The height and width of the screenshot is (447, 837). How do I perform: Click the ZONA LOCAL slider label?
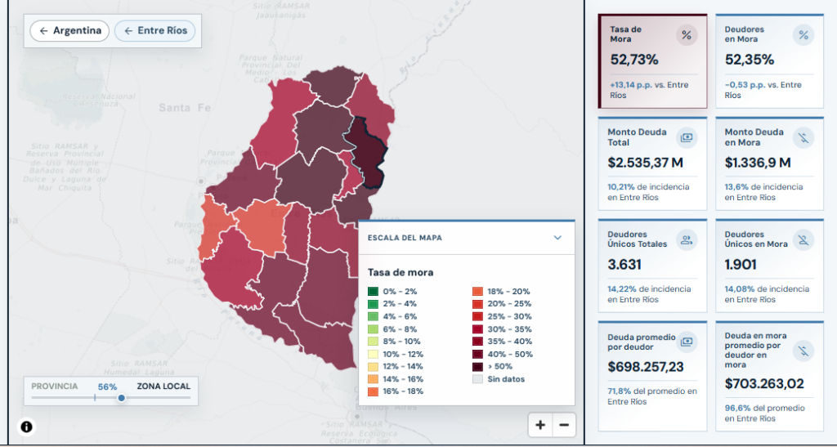[x=163, y=387]
